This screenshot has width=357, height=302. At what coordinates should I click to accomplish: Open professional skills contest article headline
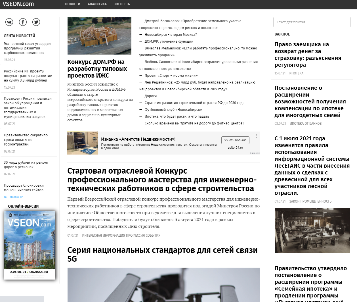coord(162,180)
